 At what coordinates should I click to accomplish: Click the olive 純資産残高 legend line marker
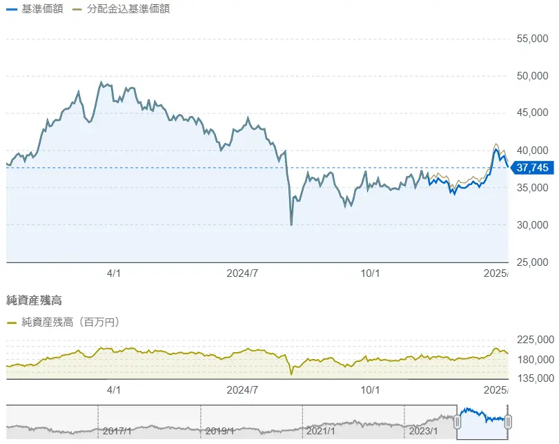tap(12, 322)
